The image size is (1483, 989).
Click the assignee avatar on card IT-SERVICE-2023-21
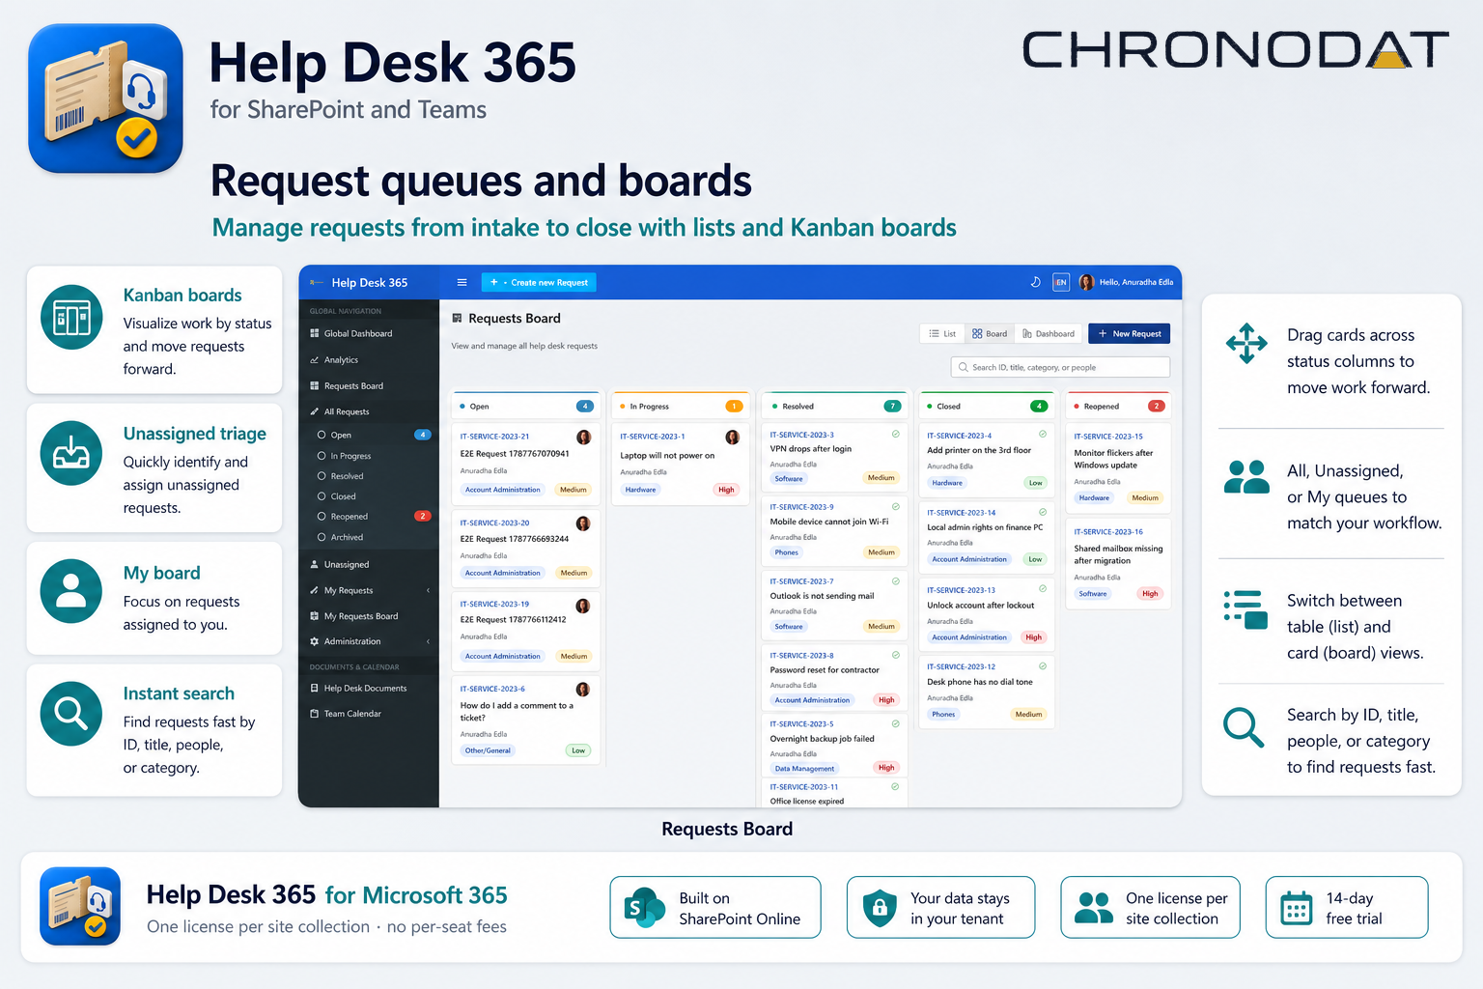583,438
